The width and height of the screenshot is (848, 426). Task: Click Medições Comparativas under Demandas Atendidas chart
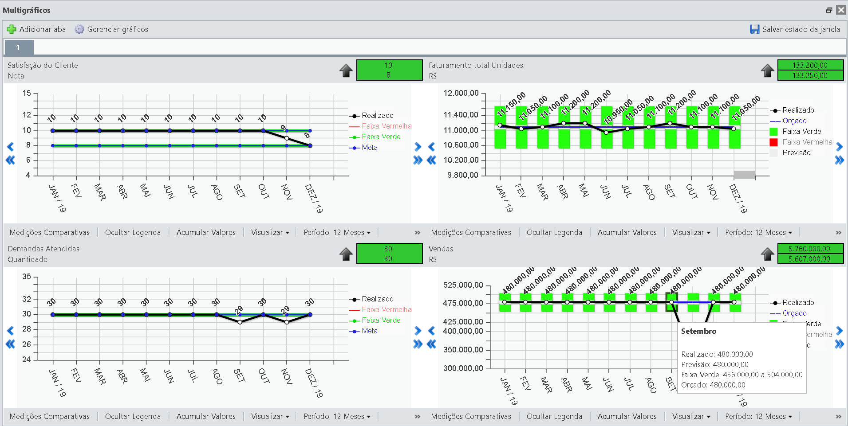pyautogui.click(x=50, y=416)
